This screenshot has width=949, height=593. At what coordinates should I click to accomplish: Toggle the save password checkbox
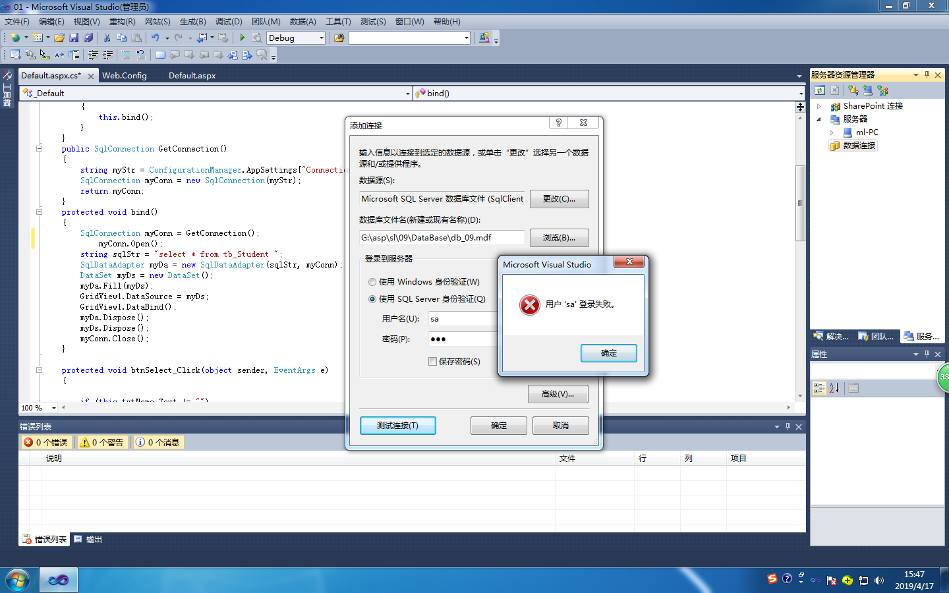point(432,362)
